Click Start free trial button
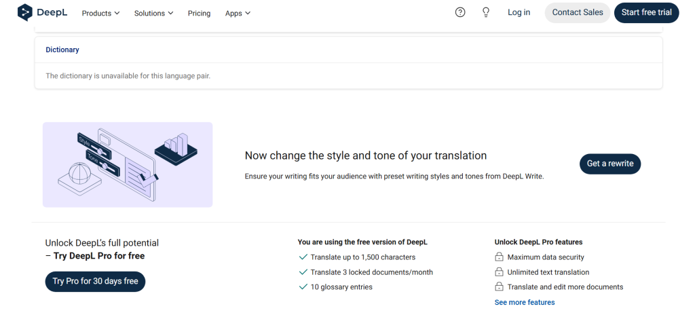695x317 pixels. (x=646, y=12)
